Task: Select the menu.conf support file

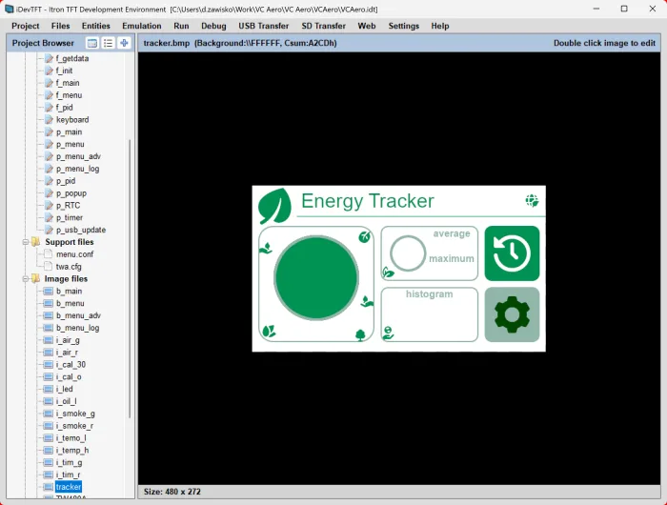Action: [x=74, y=254]
